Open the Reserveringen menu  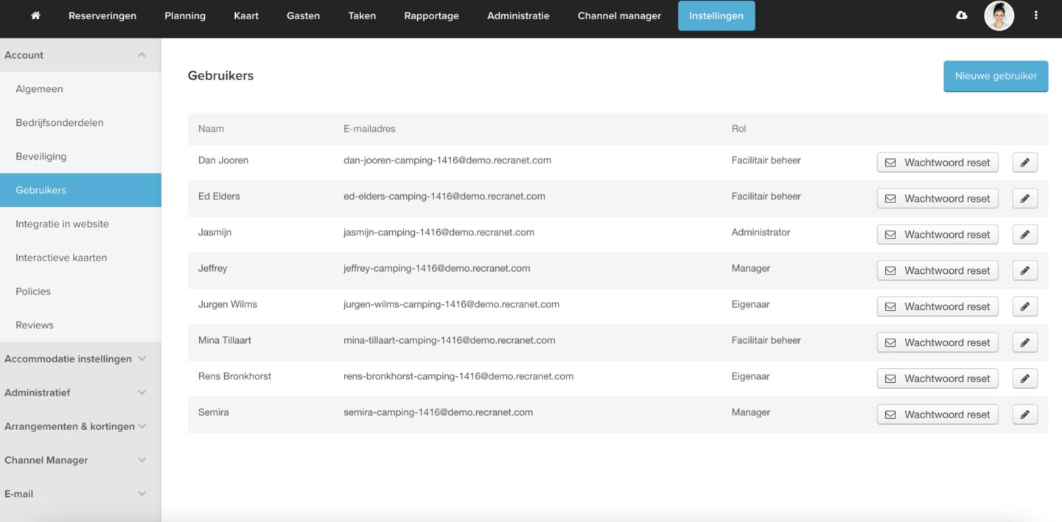(102, 15)
